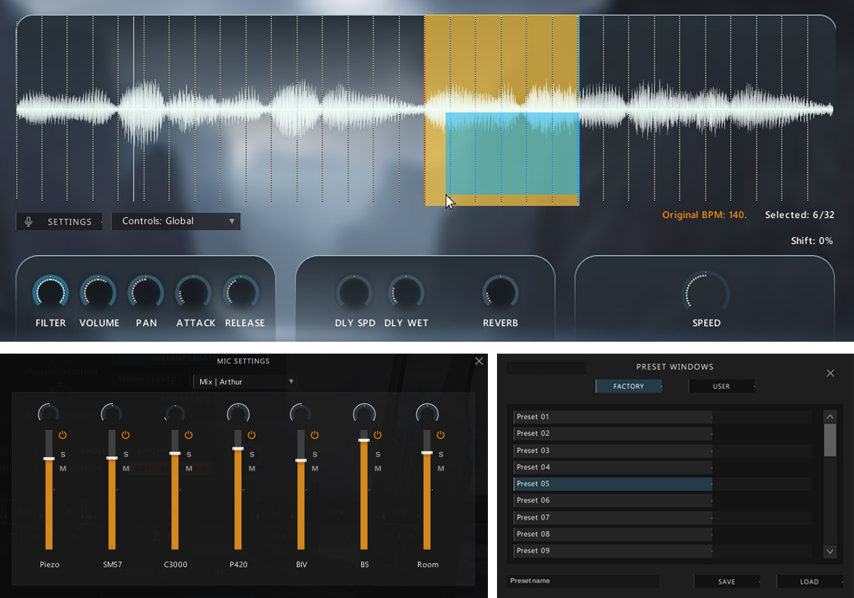Adjust the DLY WET knob
The width and height of the screenshot is (854, 598).
click(406, 292)
